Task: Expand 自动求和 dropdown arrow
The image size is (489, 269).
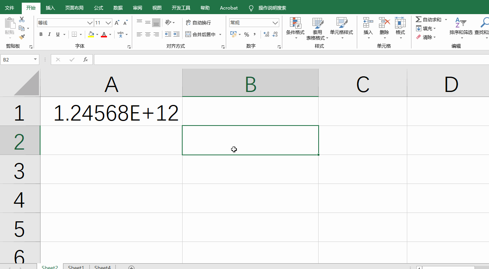Action: point(446,19)
